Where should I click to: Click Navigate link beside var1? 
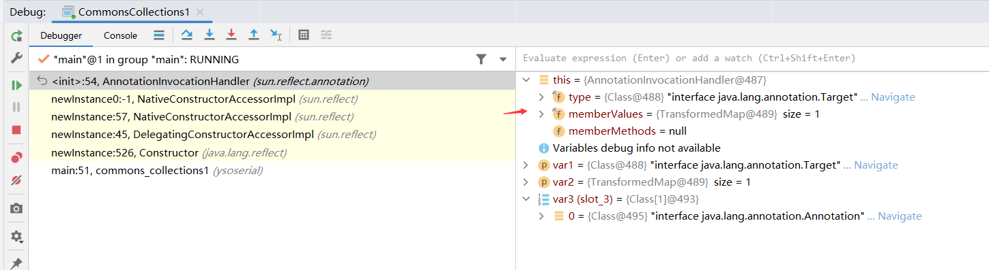pos(876,165)
